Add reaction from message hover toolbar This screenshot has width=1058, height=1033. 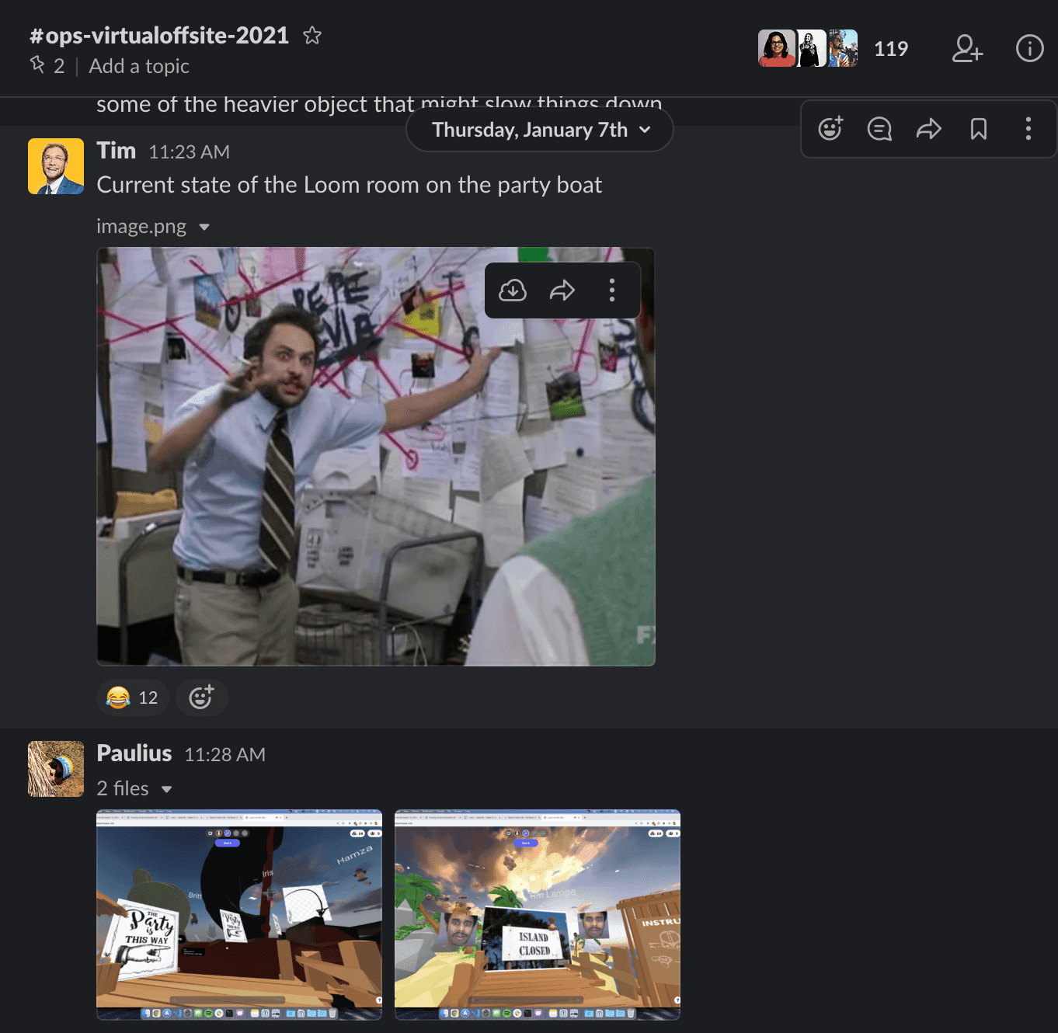[830, 129]
